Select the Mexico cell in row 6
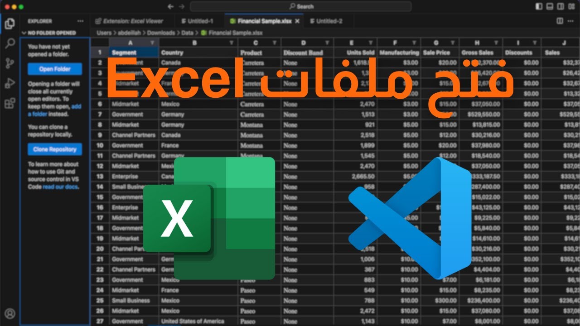The width and height of the screenshot is (580, 326). coord(198,104)
